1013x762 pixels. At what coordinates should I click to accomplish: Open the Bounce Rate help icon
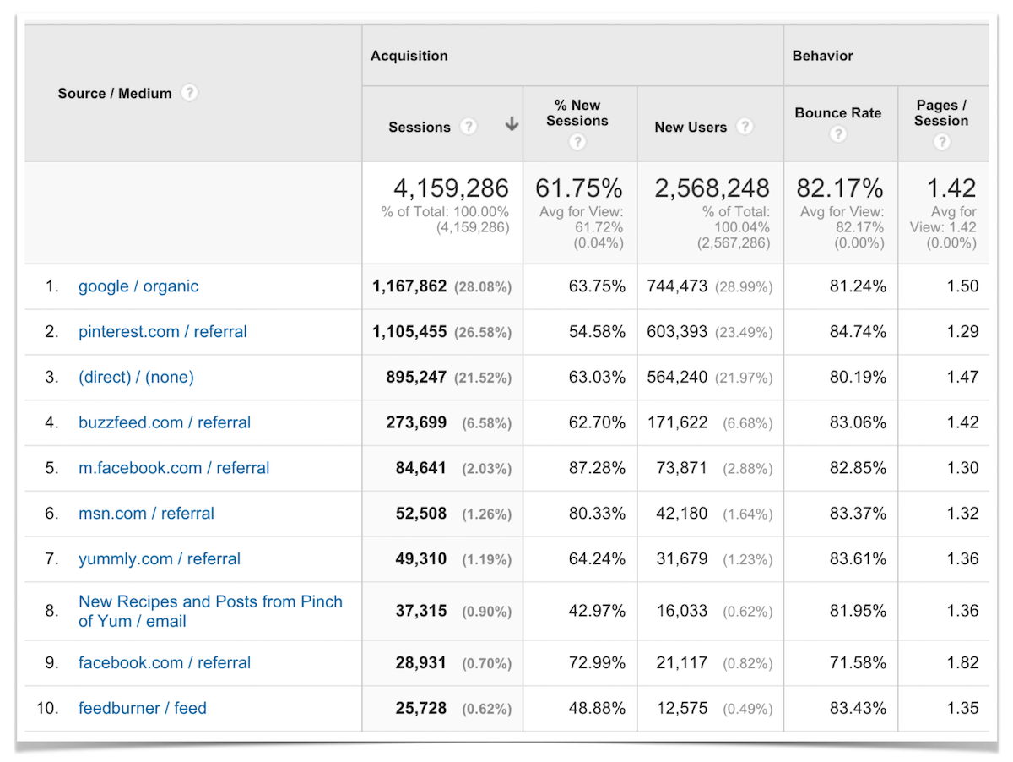pos(837,133)
